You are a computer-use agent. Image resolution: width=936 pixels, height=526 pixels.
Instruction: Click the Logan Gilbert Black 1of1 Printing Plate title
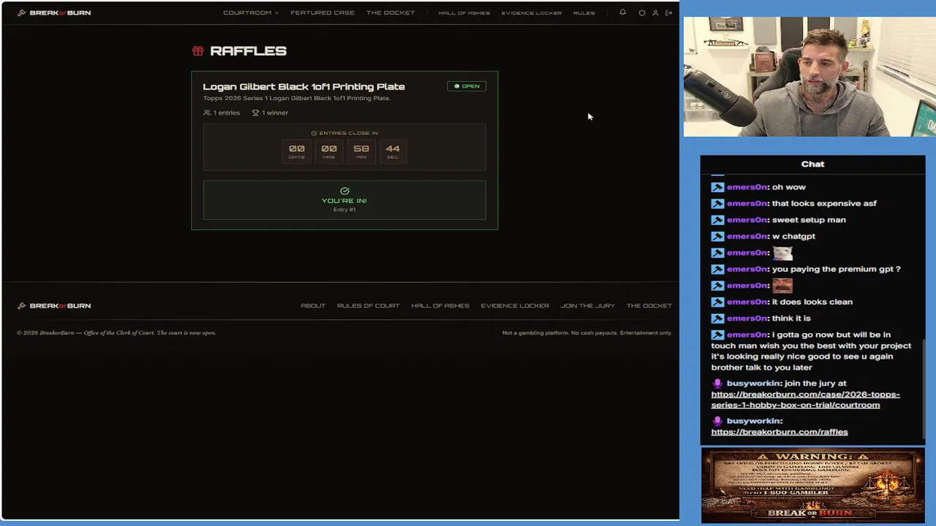303,86
